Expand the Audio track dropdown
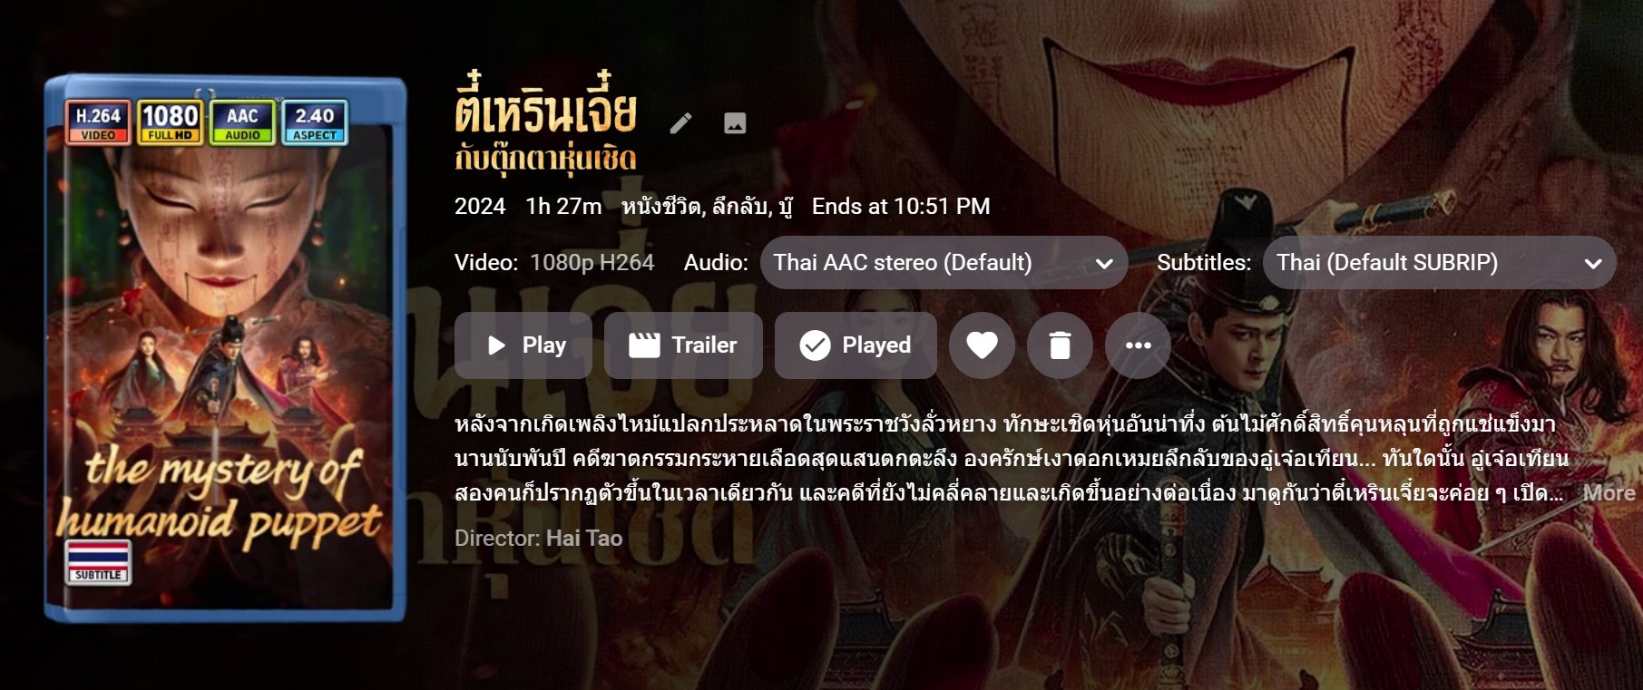Screen dimensions: 1643x690 944,263
